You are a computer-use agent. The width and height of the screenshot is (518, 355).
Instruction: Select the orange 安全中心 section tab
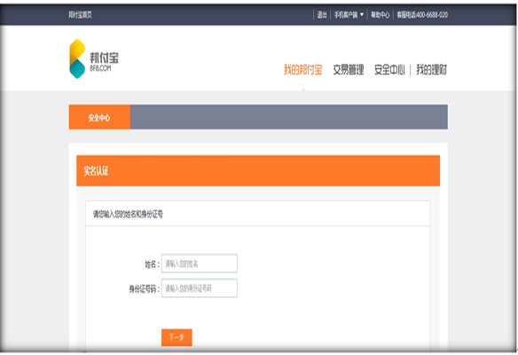coord(99,117)
